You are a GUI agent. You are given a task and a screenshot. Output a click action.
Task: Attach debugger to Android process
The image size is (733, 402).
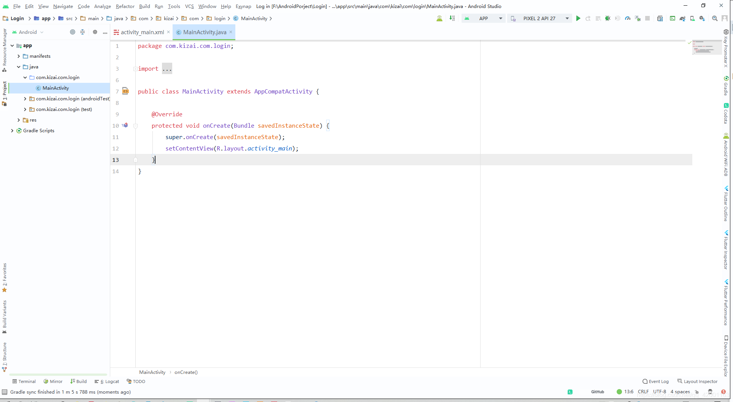pyautogui.click(x=638, y=18)
